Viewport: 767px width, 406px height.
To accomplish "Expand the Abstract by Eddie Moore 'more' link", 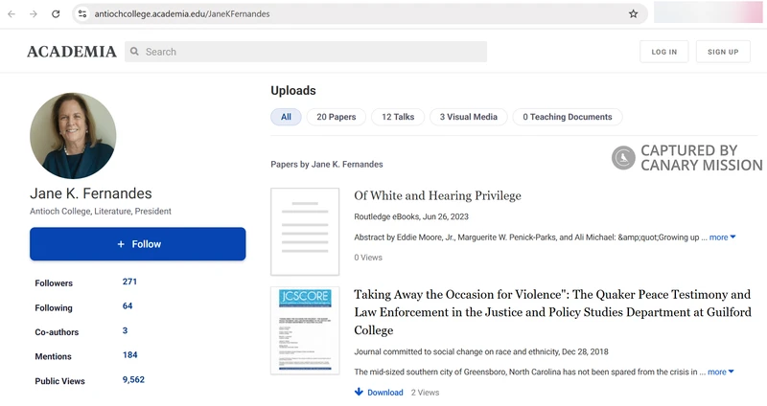I will coord(722,237).
